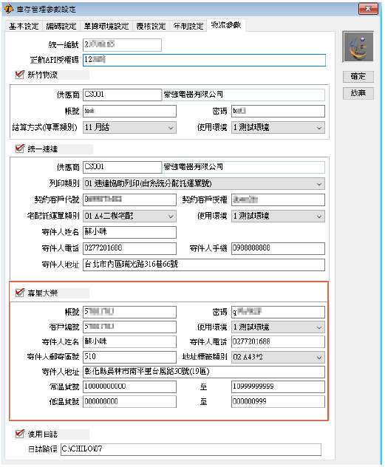Switch to the 基本設定 tab
The image size is (385, 467).
point(24,26)
